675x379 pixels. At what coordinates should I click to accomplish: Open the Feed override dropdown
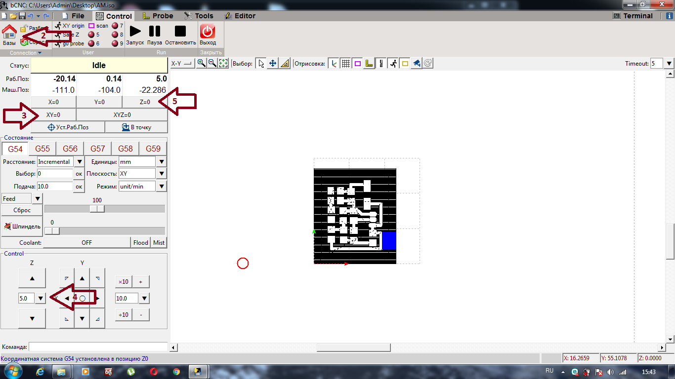point(38,198)
